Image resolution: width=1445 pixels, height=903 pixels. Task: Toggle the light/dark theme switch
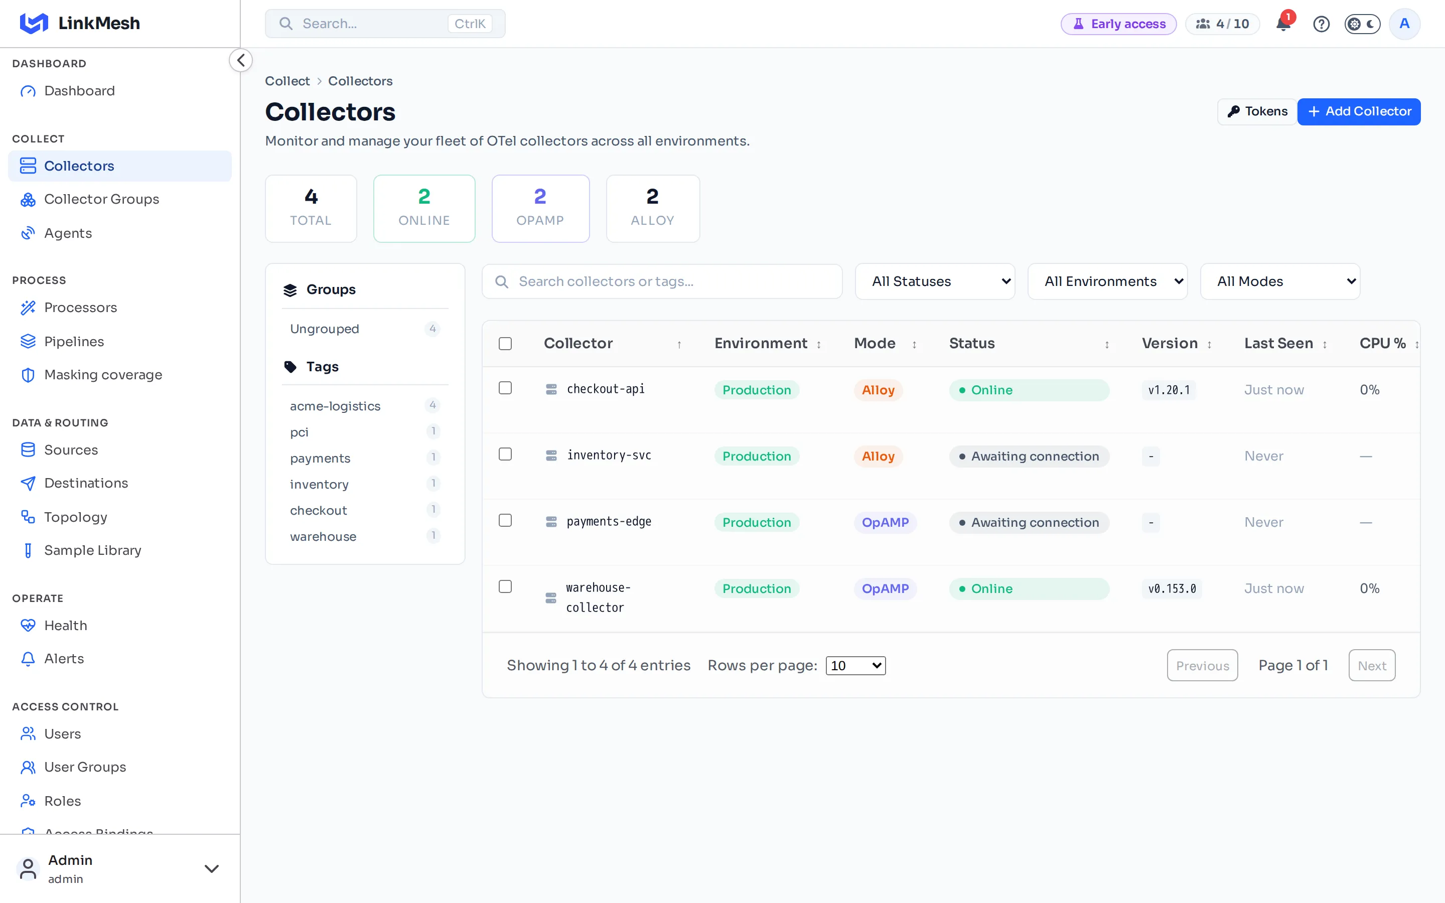click(x=1362, y=24)
